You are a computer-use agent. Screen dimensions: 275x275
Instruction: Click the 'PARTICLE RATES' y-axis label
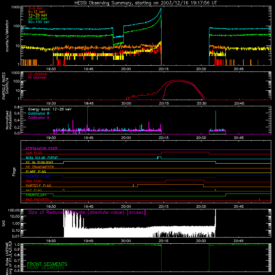pyautogui.click(x=4, y=86)
